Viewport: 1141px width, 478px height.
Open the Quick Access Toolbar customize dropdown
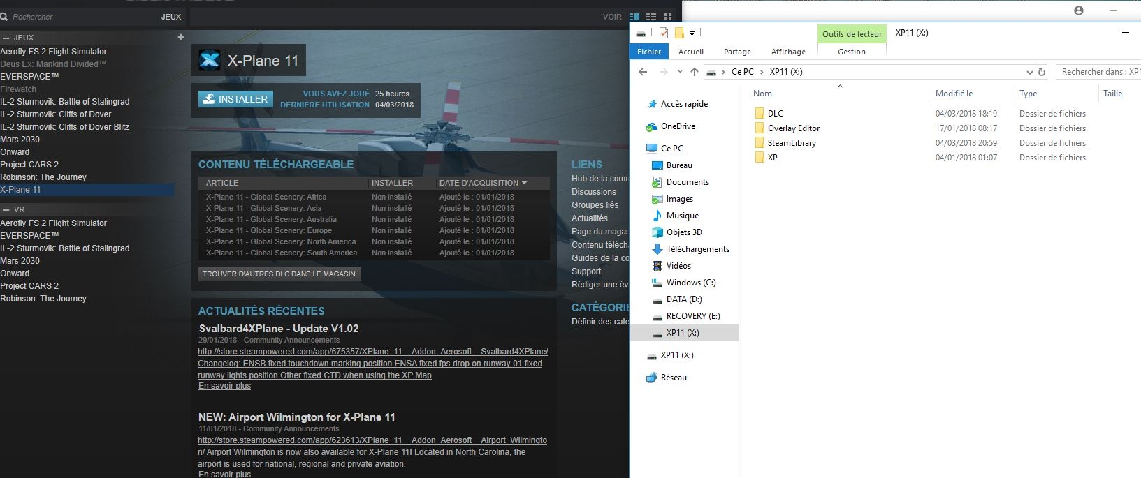tap(692, 33)
